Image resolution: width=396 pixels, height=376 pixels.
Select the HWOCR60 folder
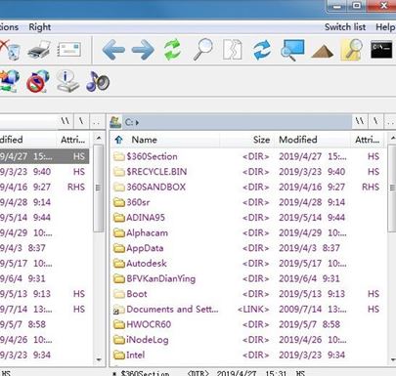coord(149,324)
